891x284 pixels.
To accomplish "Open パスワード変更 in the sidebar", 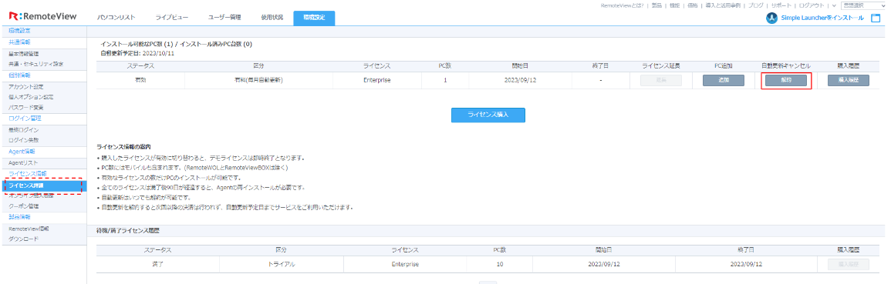I will (26, 107).
